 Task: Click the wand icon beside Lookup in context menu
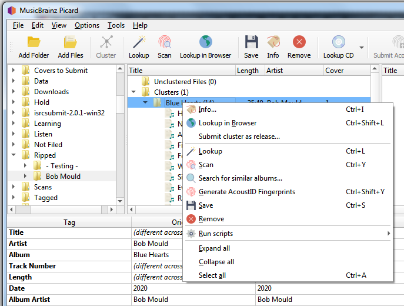[191, 151]
